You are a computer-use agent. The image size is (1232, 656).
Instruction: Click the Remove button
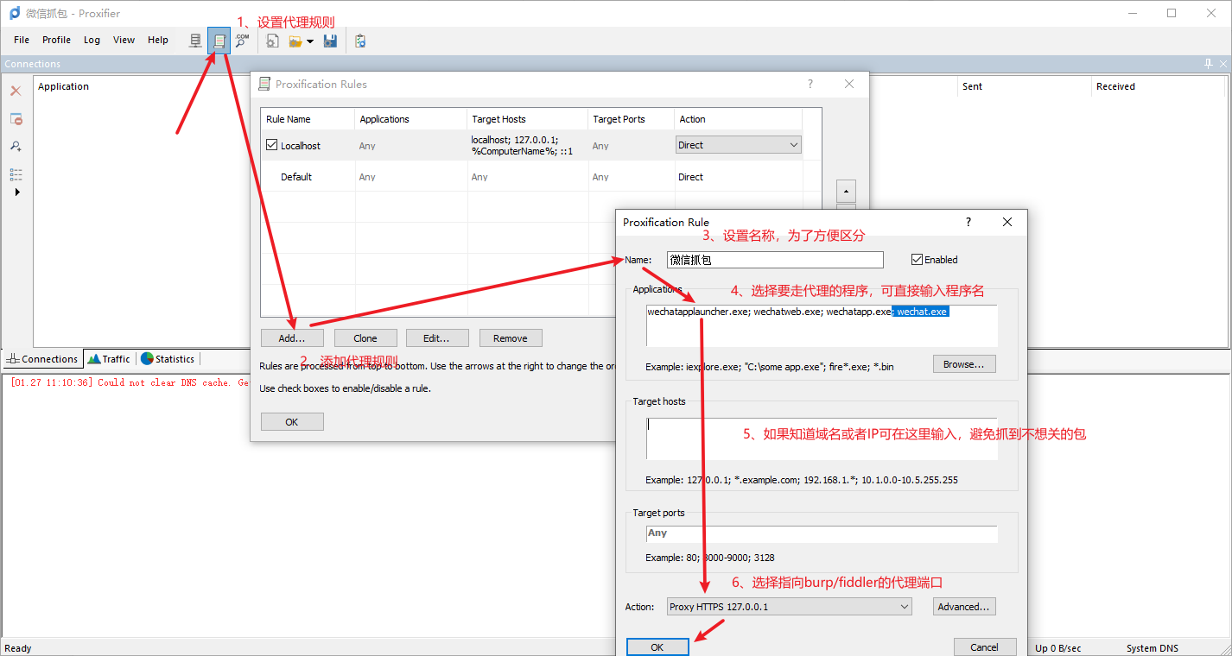pyautogui.click(x=511, y=338)
